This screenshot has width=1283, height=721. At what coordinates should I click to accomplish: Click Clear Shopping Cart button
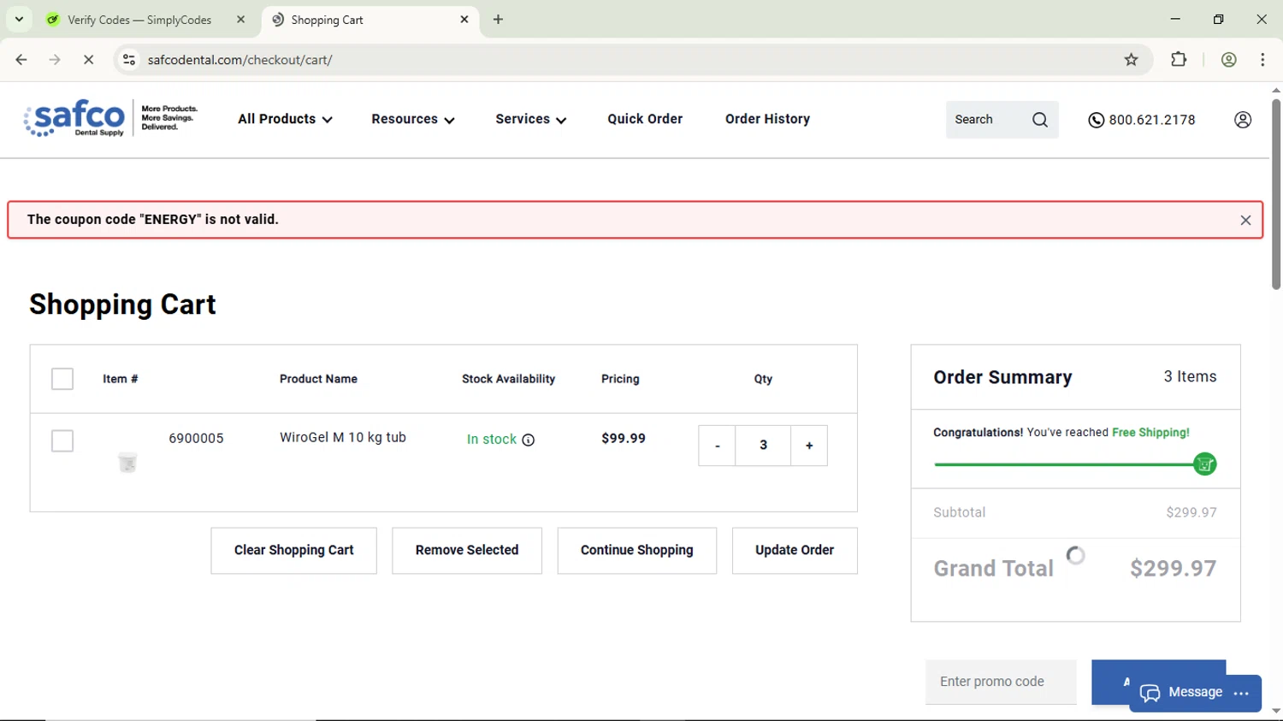293,551
